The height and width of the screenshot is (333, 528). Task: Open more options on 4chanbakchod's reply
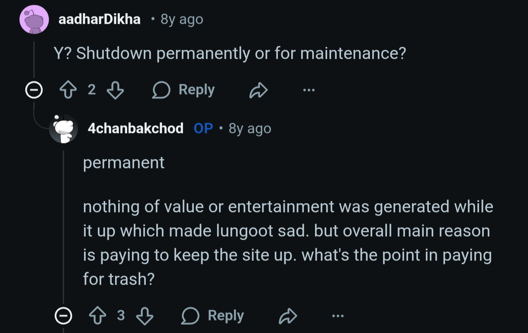pyautogui.click(x=338, y=317)
